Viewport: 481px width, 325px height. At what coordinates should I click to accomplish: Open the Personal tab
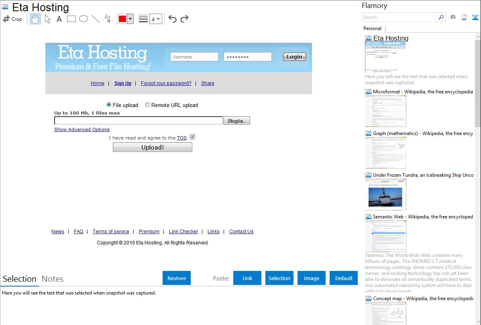(x=372, y=28)
